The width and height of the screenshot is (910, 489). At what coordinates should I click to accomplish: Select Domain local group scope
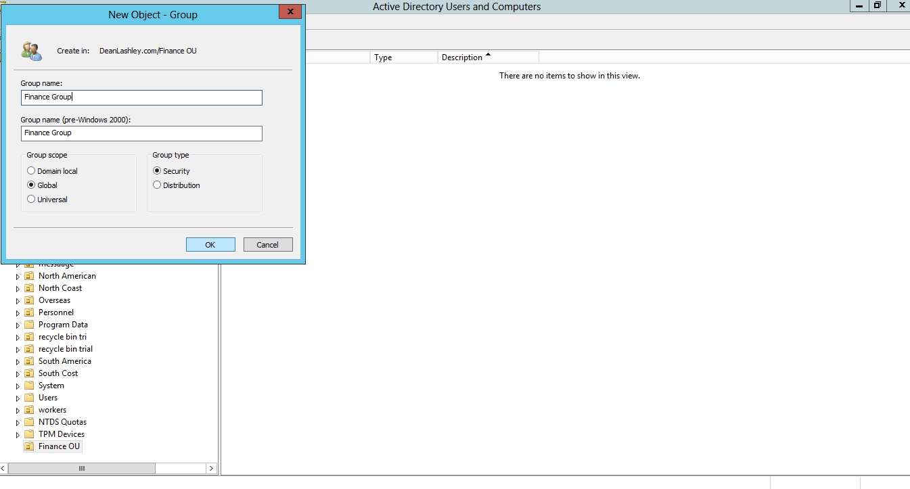(x=31, y=171)
